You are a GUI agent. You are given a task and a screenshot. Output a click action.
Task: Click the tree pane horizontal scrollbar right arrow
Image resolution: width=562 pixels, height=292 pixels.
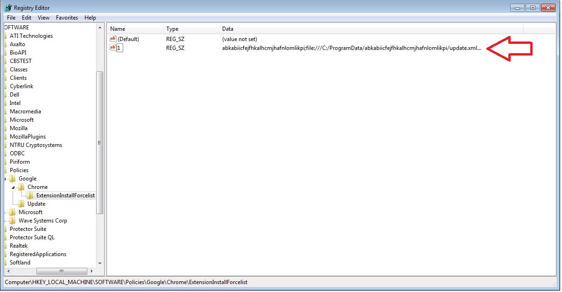(92, 271)
